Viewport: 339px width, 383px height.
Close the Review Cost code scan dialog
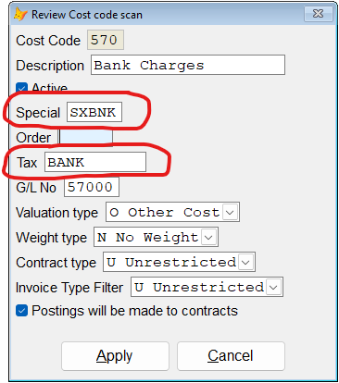pos(319,14)
